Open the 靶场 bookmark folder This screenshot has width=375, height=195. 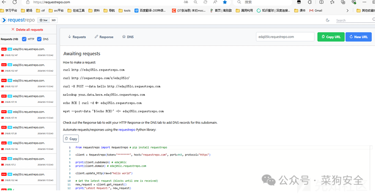point(27,11)
